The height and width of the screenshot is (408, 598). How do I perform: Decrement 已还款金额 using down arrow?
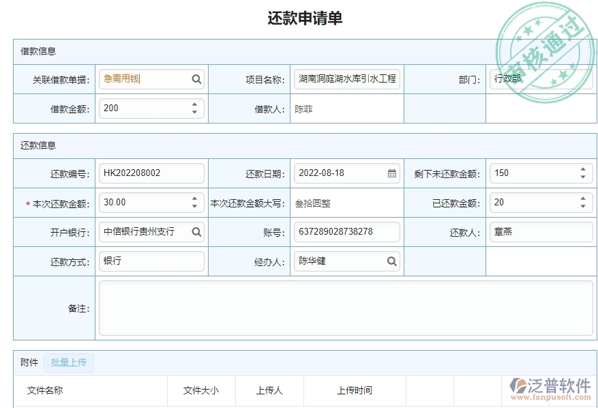pyautogui.click(x=584, y=206)
